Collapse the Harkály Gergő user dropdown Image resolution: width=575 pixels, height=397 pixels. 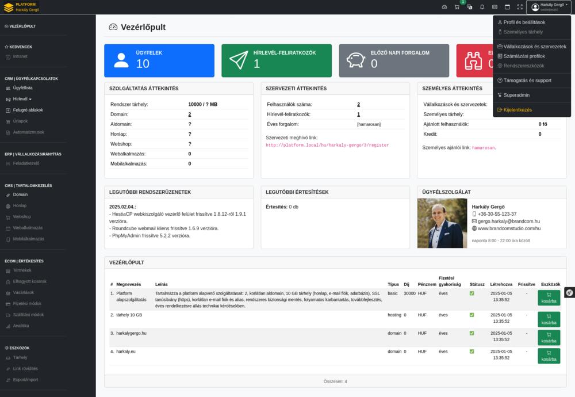[549, 7]
